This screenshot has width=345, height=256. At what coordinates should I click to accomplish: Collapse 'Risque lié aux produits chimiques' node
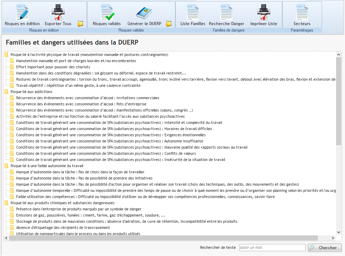[x=6, y=203]
